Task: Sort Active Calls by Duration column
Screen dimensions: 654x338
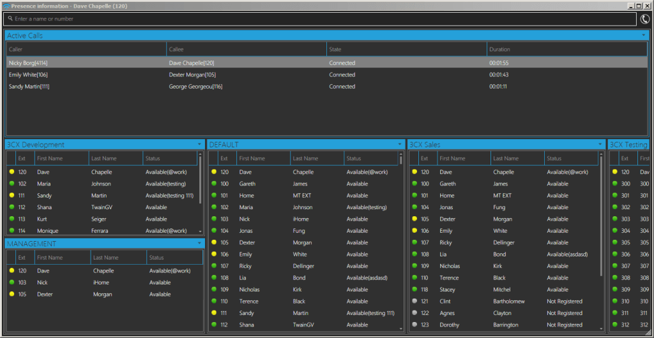Action: 567,49
